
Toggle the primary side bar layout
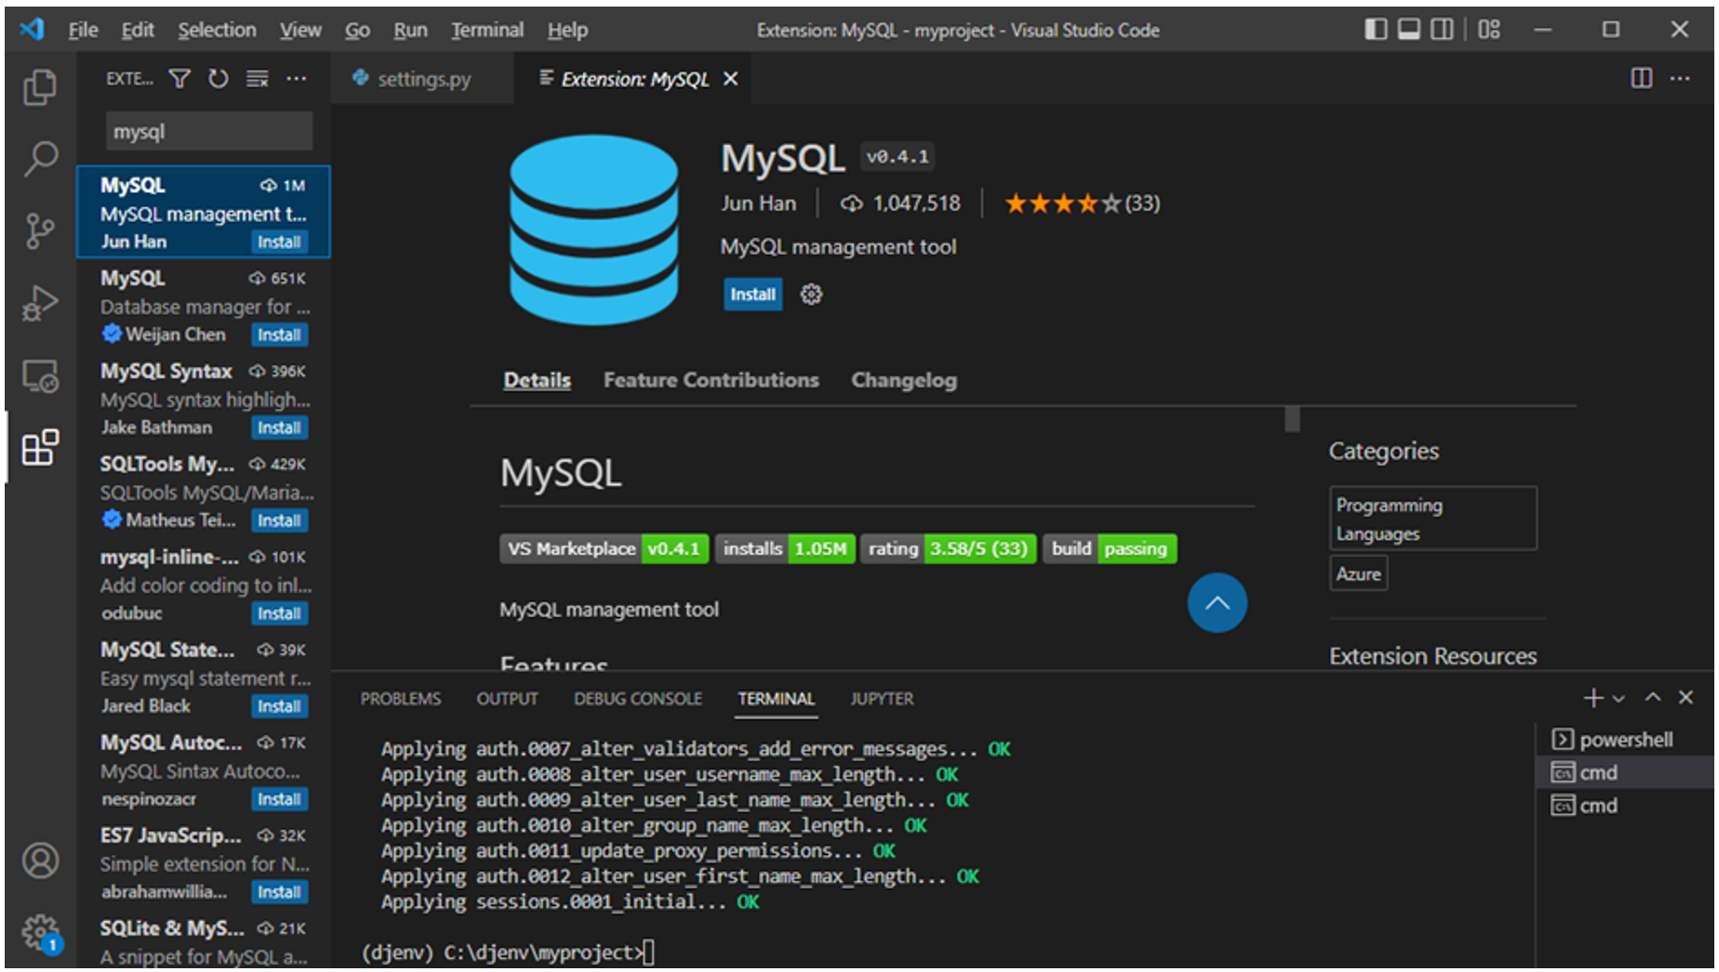[1375, 30]
